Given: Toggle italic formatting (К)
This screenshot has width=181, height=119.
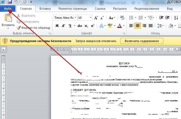Looking at the screenshot, I should pyautogui.click(x=64, y=26).
